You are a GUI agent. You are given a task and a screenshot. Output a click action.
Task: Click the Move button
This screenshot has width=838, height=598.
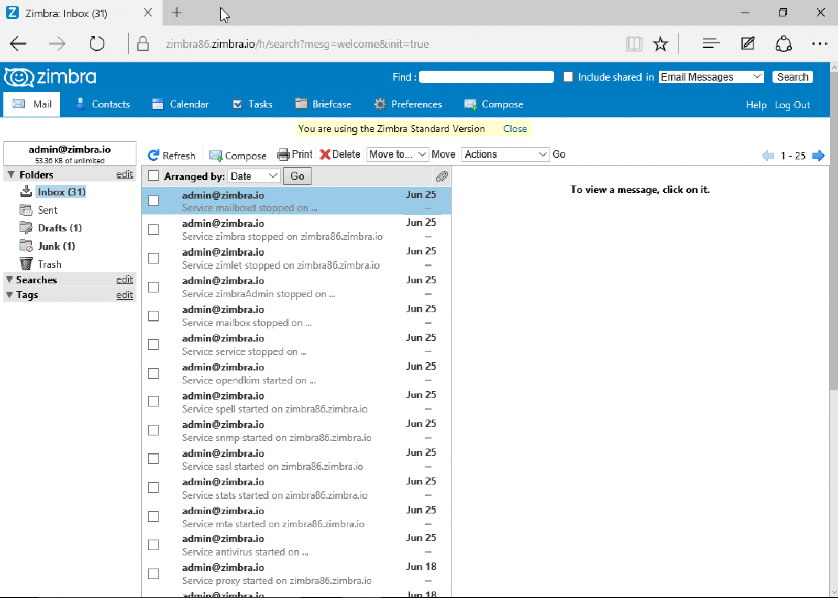(x=444, y=154)
